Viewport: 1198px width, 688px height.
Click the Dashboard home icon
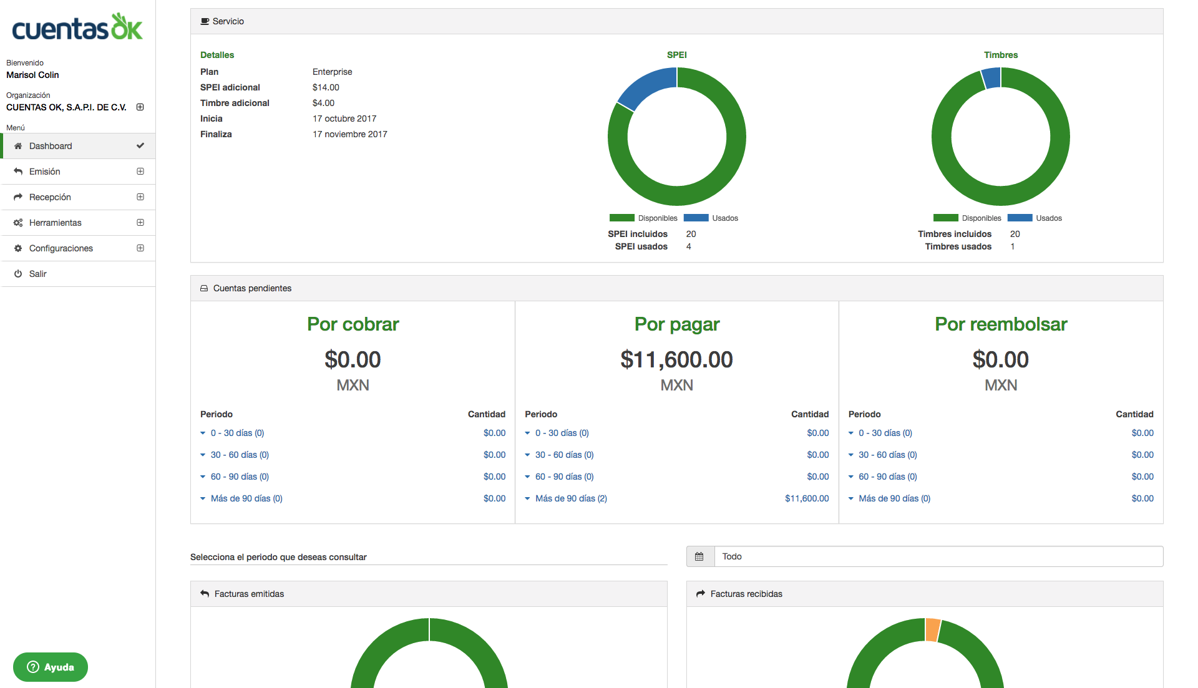coord(18,146)
